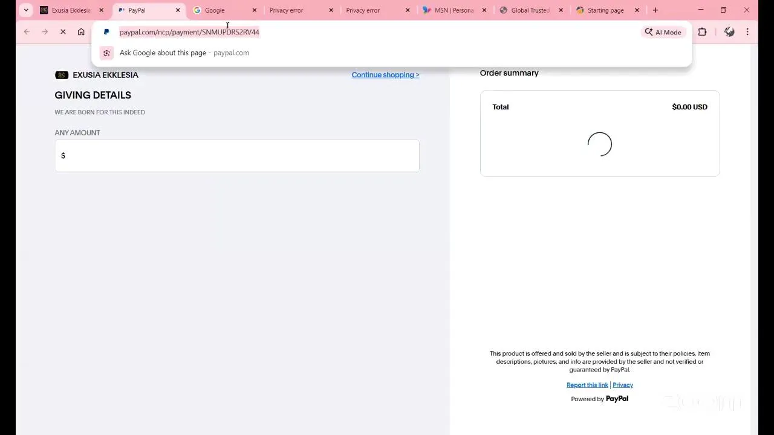Click the $0.00 USD total value
This screenshot has width=774, height=435.
tap(689, 107)
